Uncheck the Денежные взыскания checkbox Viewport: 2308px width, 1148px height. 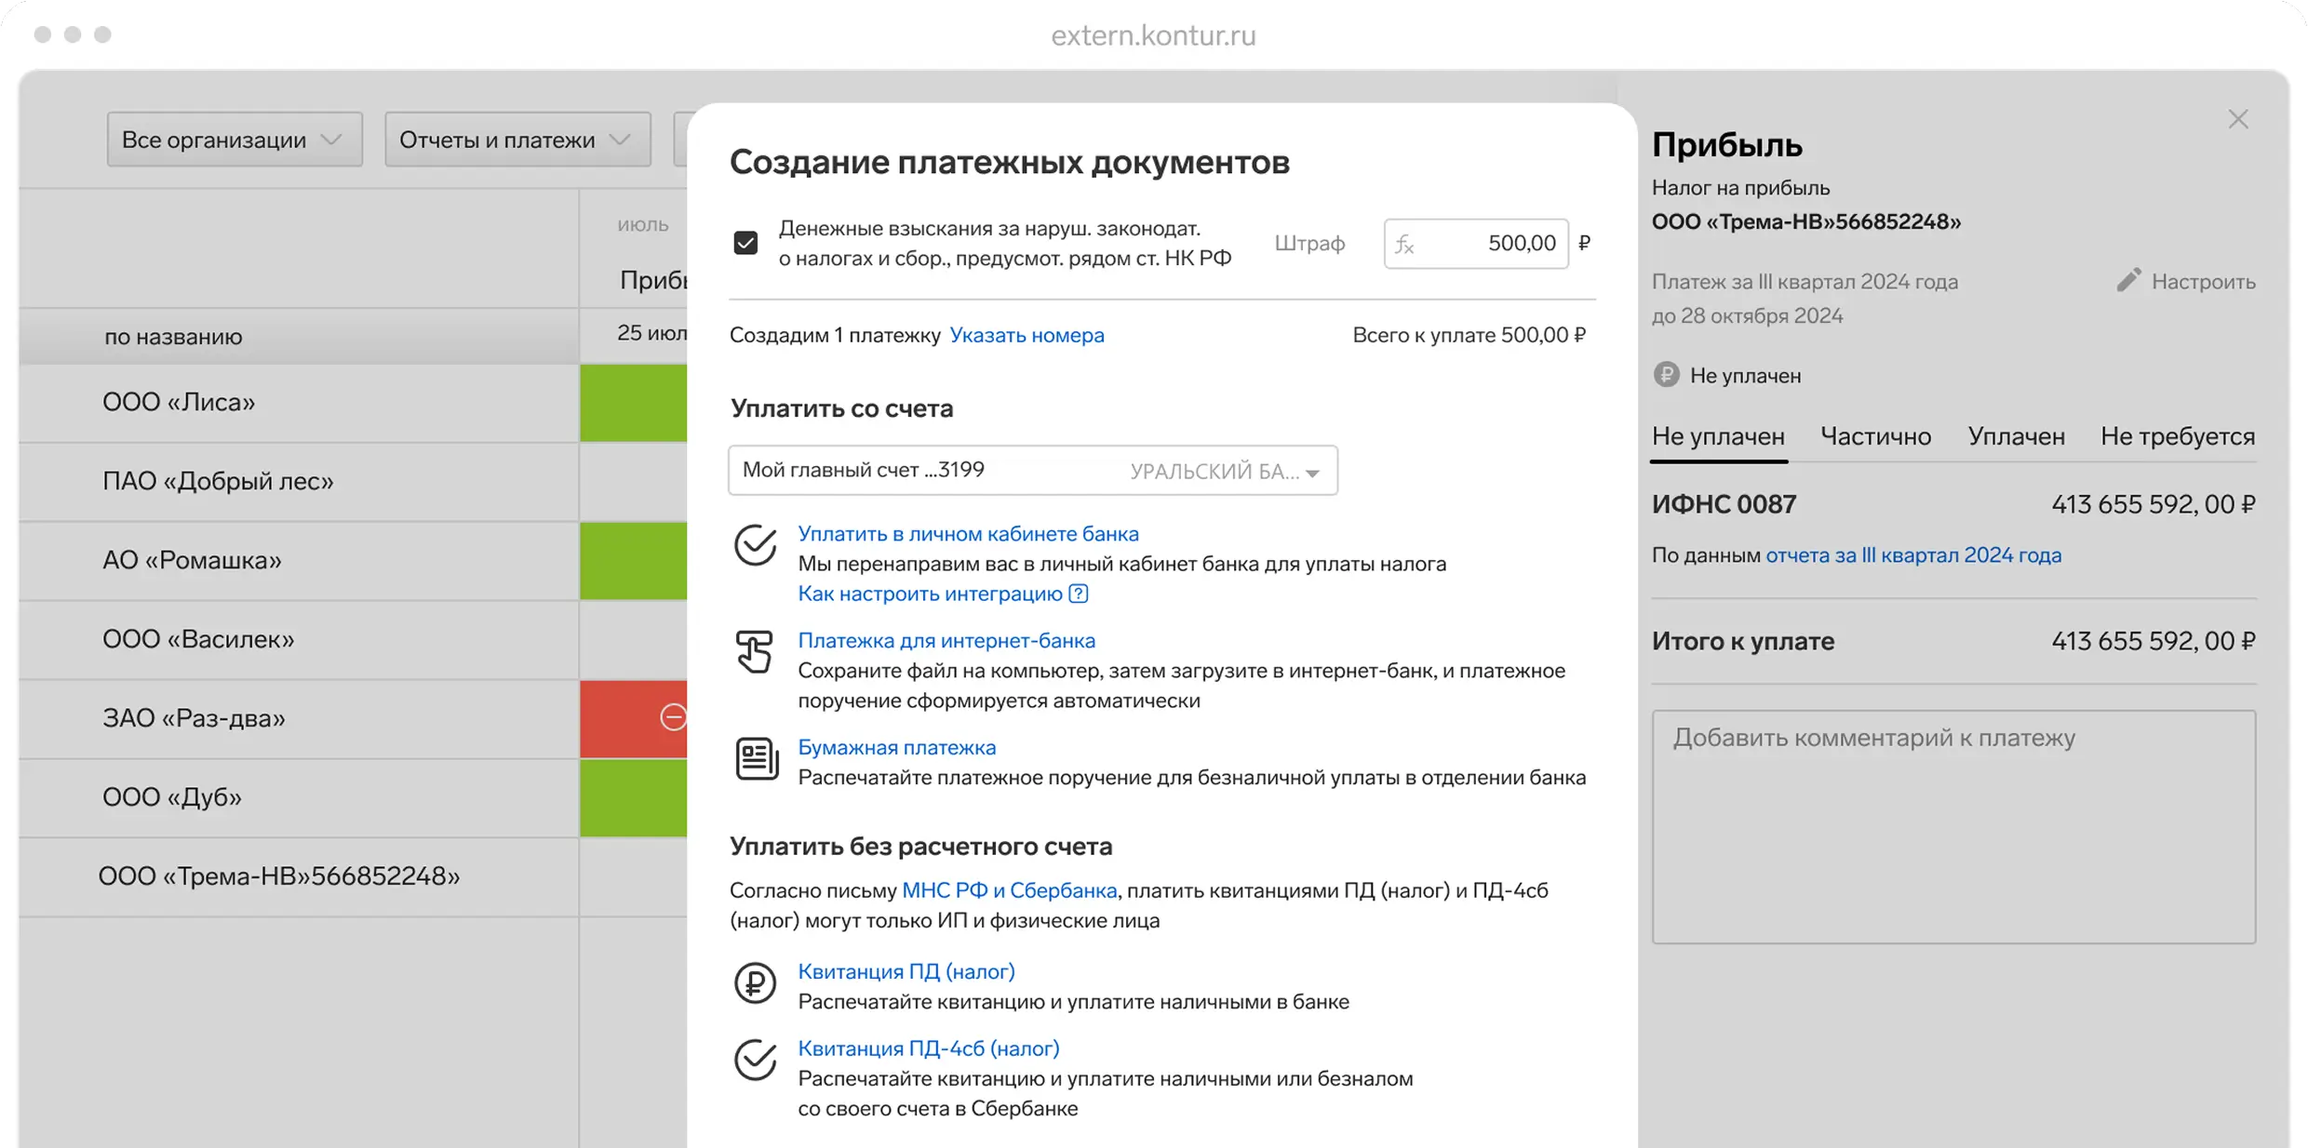coord(745,243)
